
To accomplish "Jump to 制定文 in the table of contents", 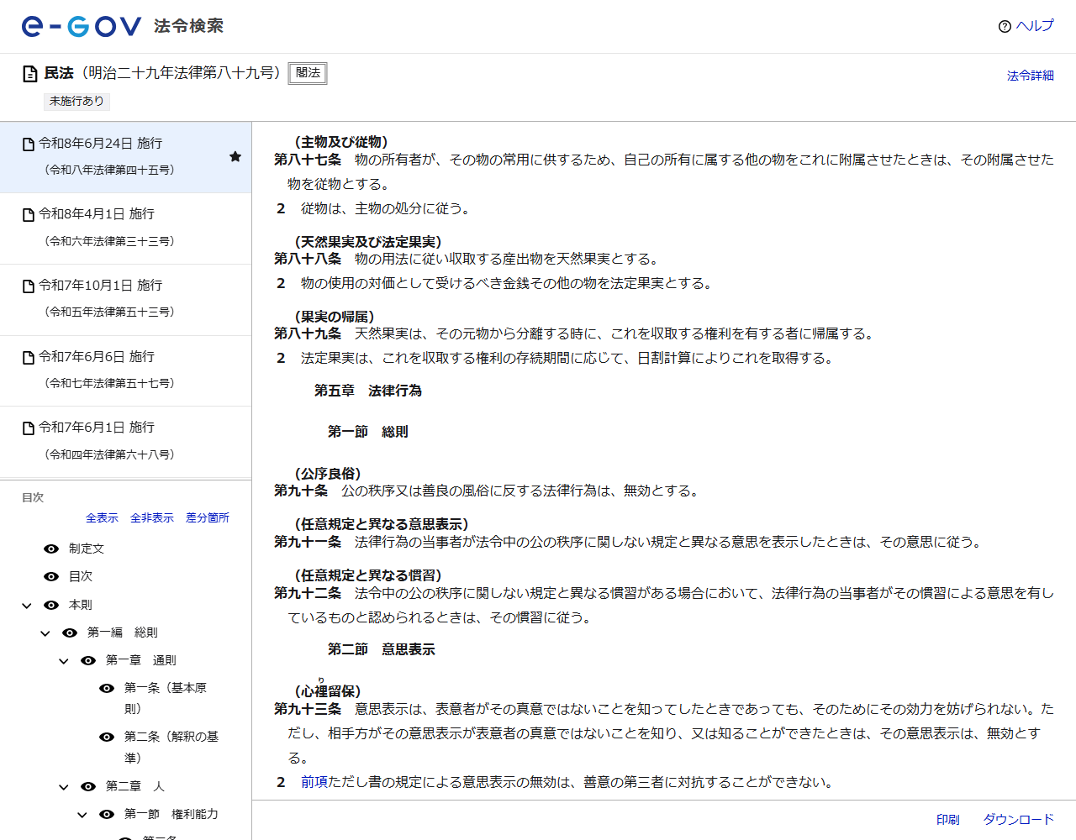I will point(87,549).
